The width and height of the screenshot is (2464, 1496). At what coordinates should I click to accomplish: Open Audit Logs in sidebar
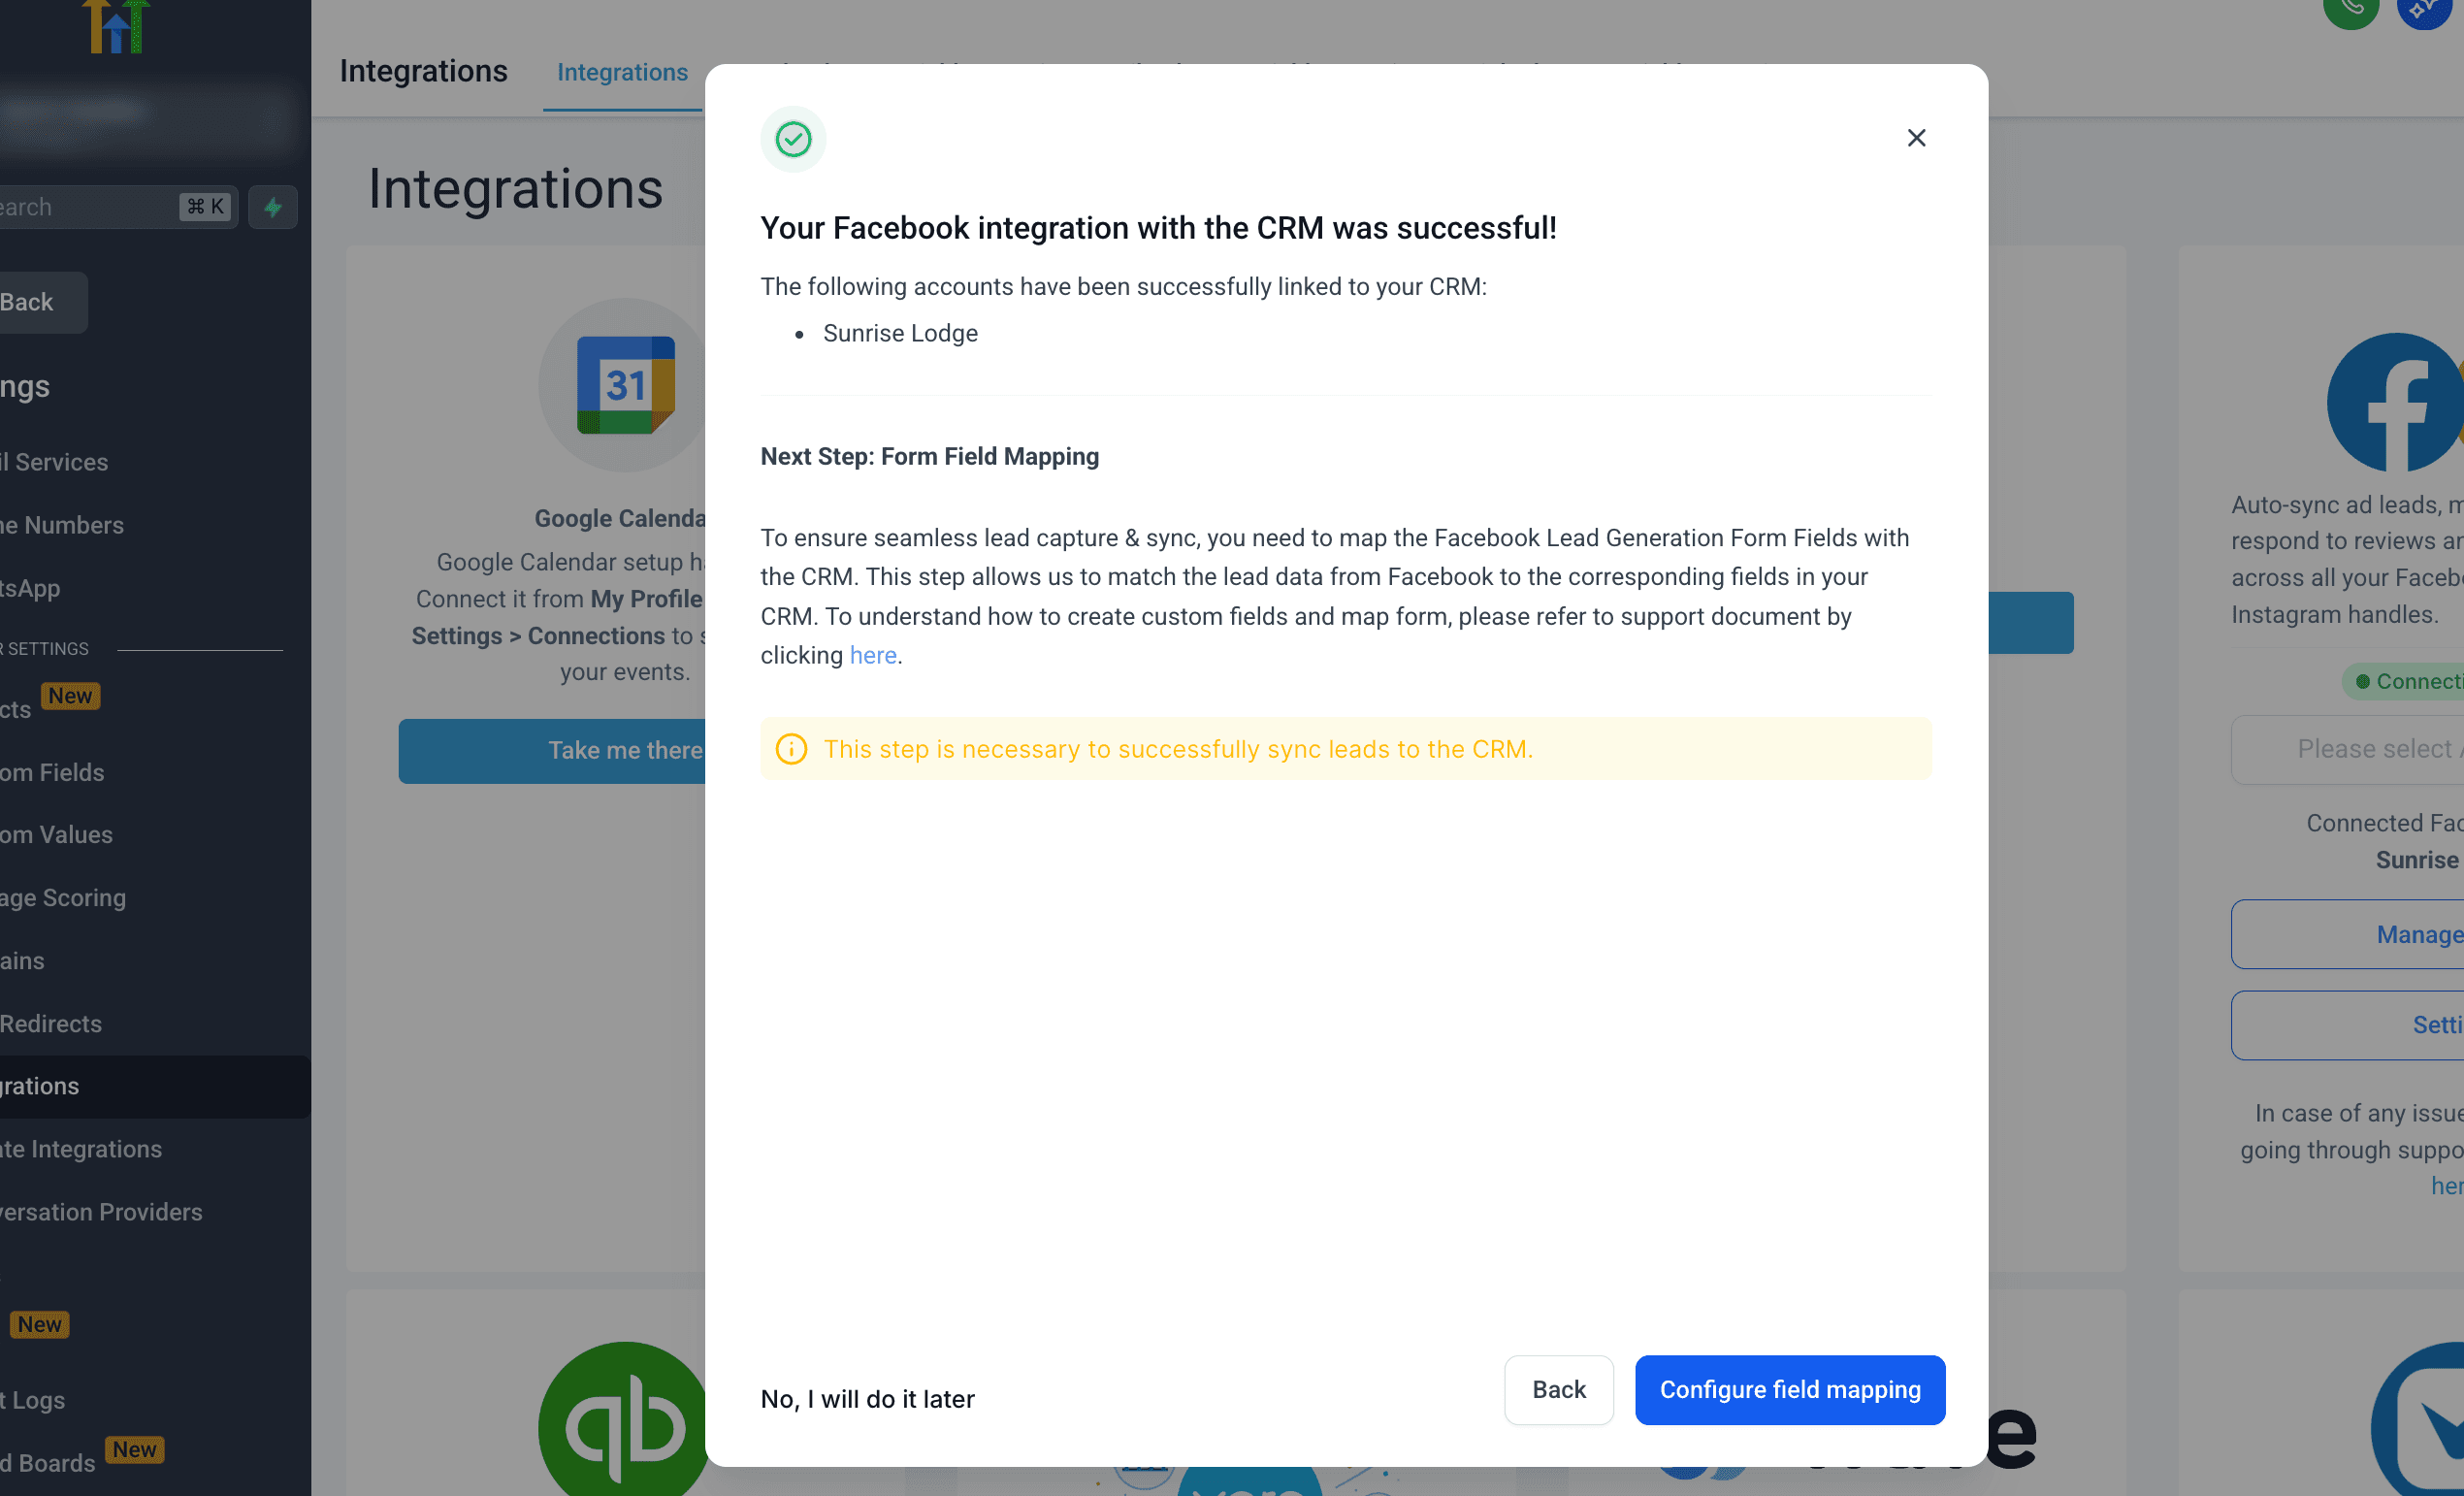[x=33, y=1400]
